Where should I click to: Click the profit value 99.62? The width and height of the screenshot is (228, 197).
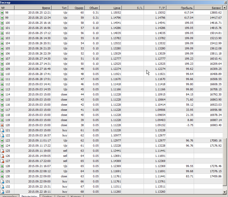click(189, 69)
